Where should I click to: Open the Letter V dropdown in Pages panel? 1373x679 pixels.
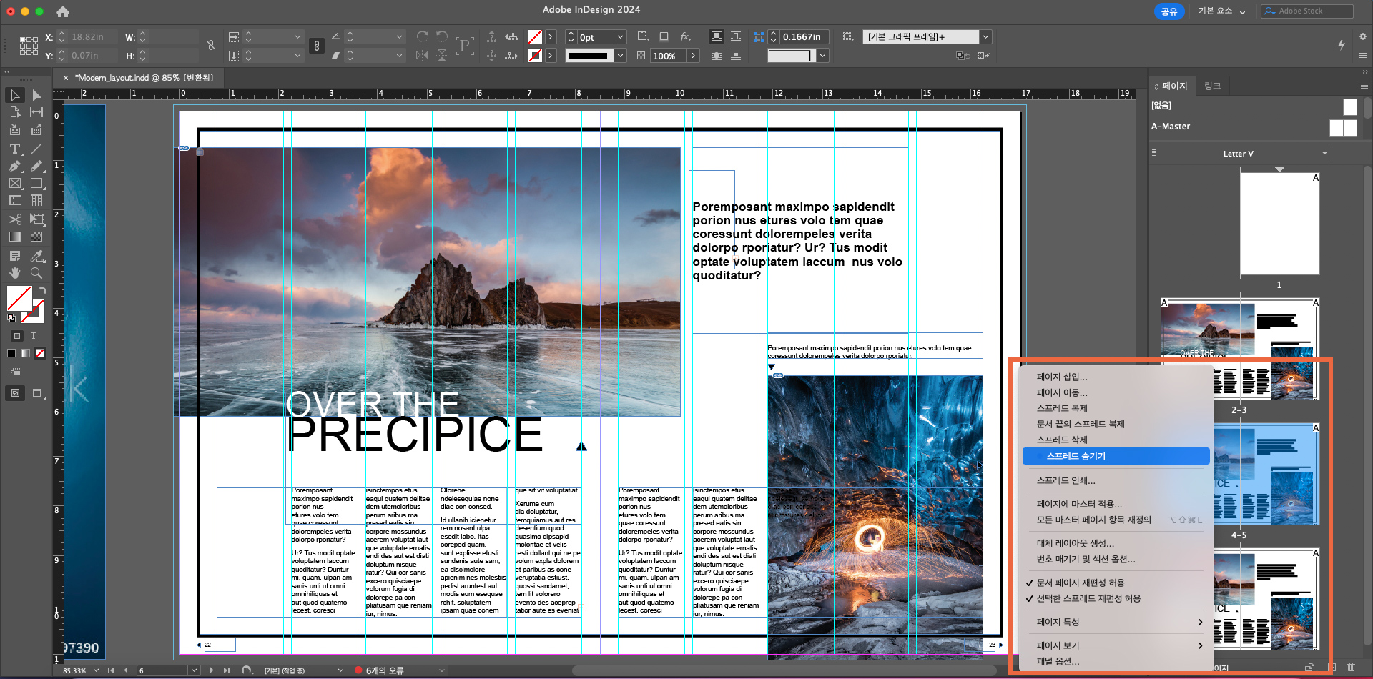click(x=1324, y=153)
